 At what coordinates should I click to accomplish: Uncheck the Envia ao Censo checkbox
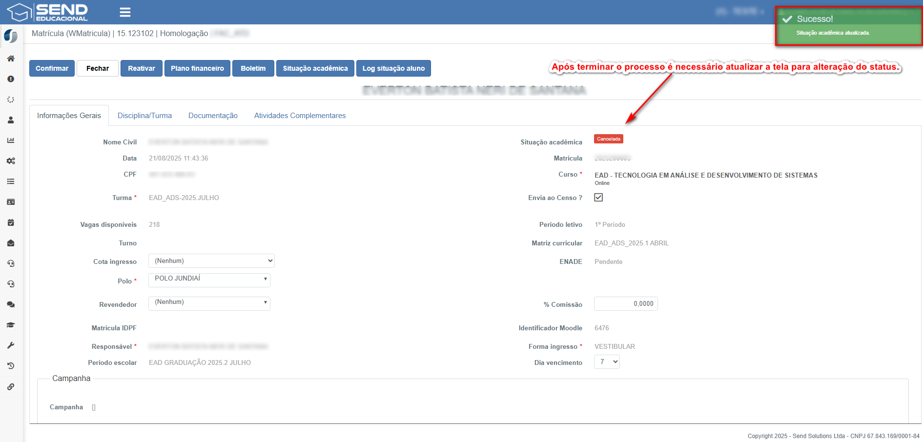(x=598, y=197)
